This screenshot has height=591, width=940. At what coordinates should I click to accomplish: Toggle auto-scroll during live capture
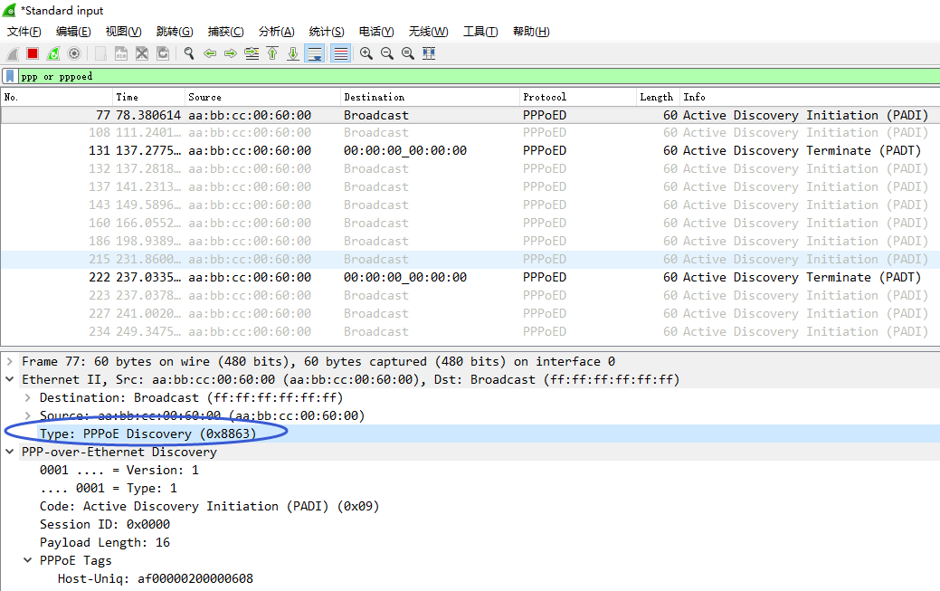[x=315, y=53]
